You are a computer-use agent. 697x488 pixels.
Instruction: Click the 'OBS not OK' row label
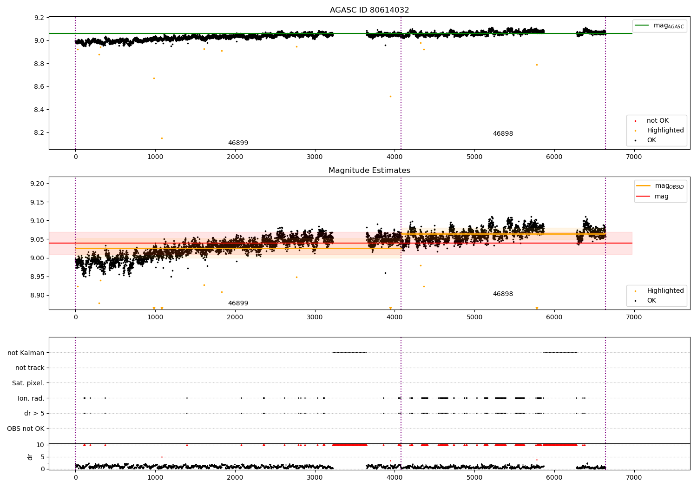tap(26, 429)
